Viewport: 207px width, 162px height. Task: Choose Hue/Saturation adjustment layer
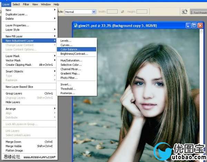tap(71, 61)
